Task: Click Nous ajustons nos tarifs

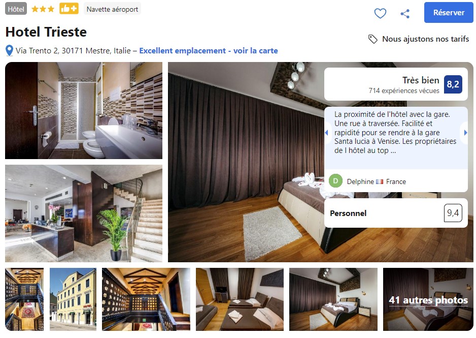Action: tap(425, 39)
